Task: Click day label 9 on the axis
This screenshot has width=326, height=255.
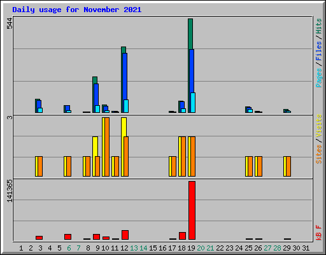Action: tap(97, 248)
